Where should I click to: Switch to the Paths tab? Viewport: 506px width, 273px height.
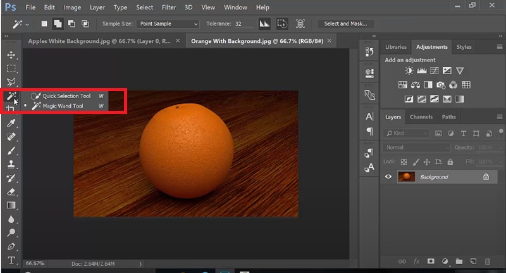pyautogui.click(x=448, y=117)
